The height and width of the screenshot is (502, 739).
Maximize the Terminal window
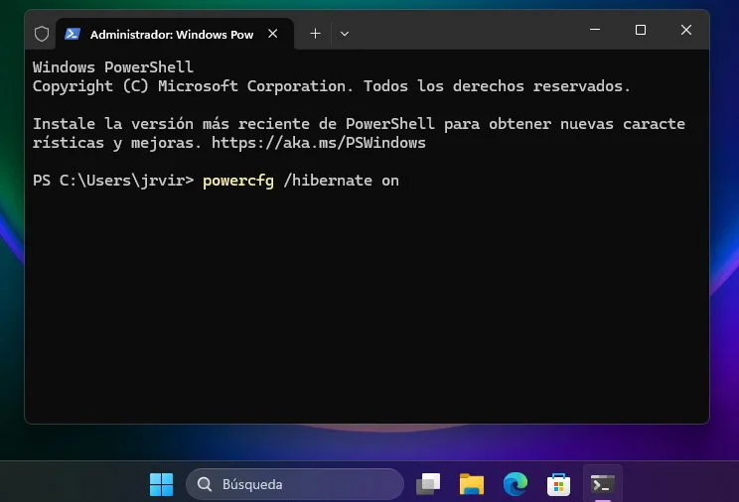pyautogui.click(x=641, y=30)
